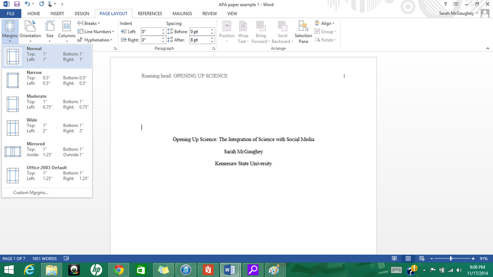Select the Narrow margins preset
493x277 pixels.
pyautogui.click(x=47, y=80)
